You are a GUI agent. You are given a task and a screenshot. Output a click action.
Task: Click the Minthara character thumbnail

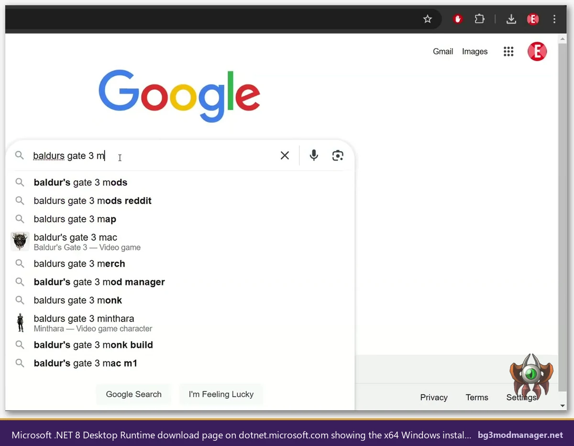click(20, 323)
